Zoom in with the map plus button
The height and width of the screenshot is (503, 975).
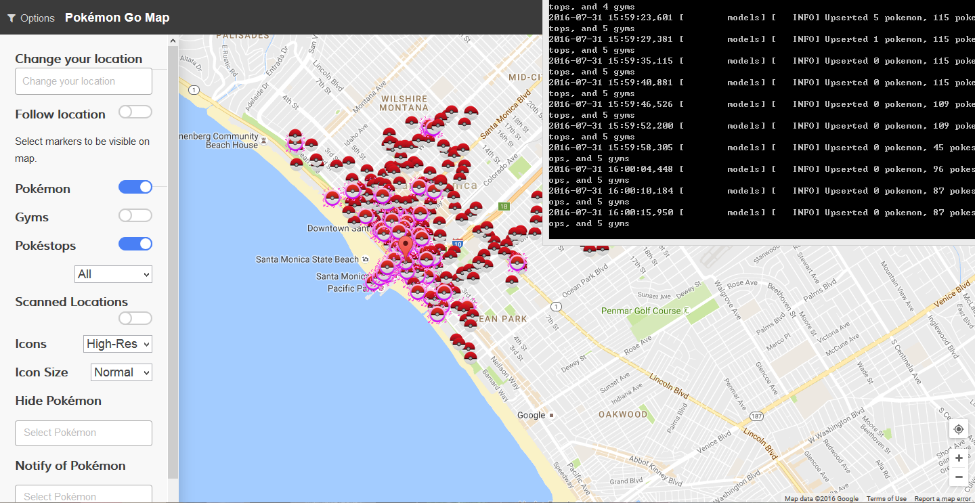(x=959, y=458)
